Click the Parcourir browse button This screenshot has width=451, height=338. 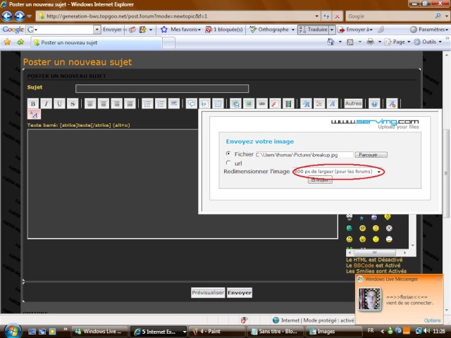point(371,155)
